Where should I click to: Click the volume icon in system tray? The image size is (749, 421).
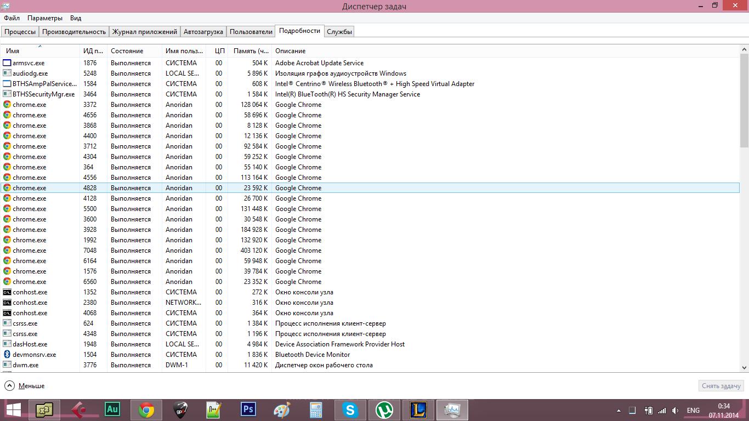click(676, 411)
